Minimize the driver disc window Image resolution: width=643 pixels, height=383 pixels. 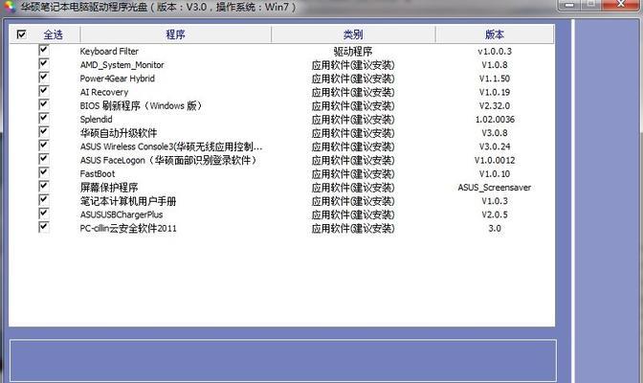(x=569, y=5)
